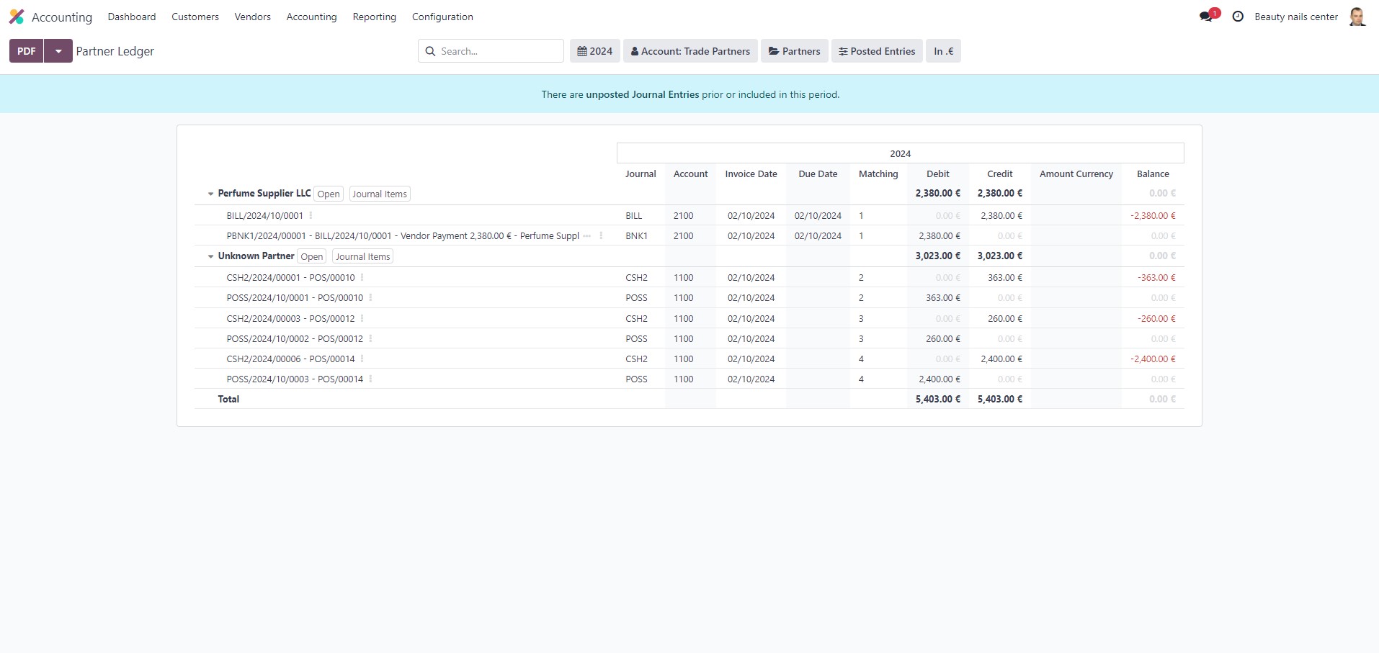Click the calendar icon on the 2024 filter
Screen dimensions: 1379x653
[584, 50]
